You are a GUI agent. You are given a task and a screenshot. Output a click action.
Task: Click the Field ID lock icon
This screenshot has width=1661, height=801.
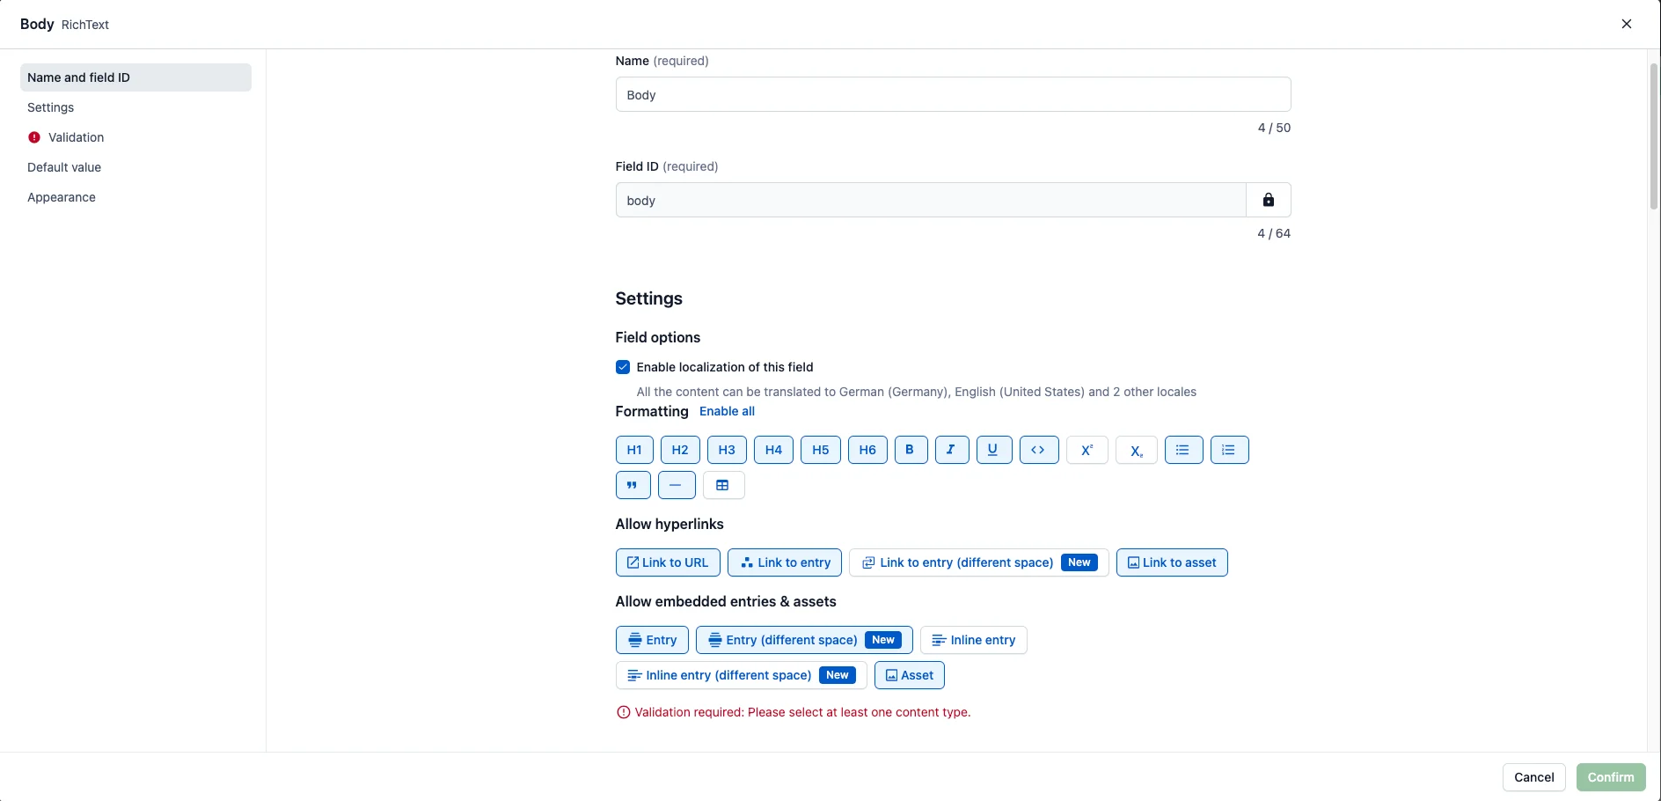(x=1268, y=200)
